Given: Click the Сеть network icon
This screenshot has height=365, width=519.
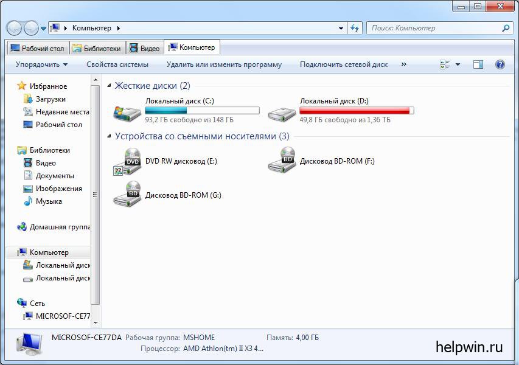Looking at the screenshot, I should tap(22, 303).
